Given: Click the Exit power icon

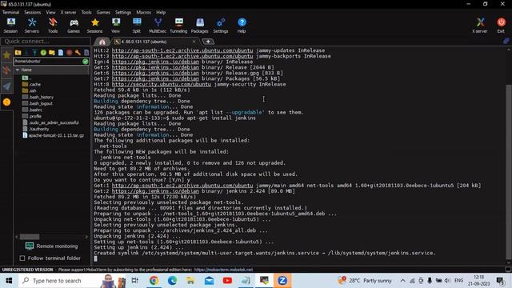Looking at the screenshot, I should (502, 26).
